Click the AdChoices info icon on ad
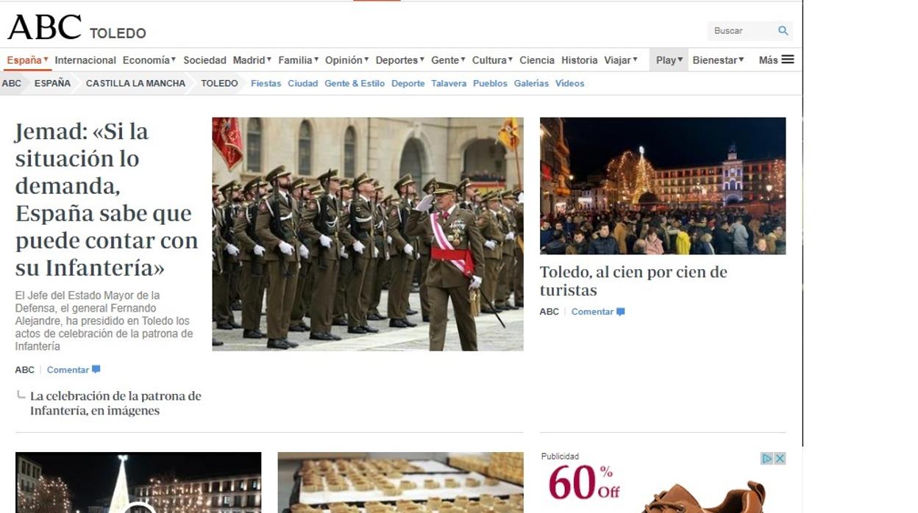This screenshot has height=513, width=918. (x=766, y=459)
